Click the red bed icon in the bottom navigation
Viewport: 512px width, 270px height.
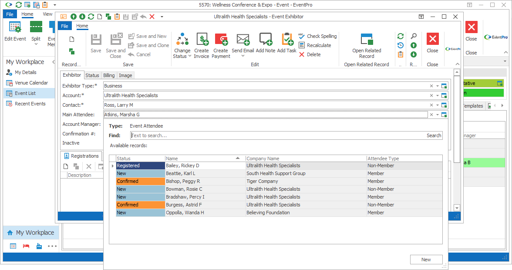[x=26, y=246]
